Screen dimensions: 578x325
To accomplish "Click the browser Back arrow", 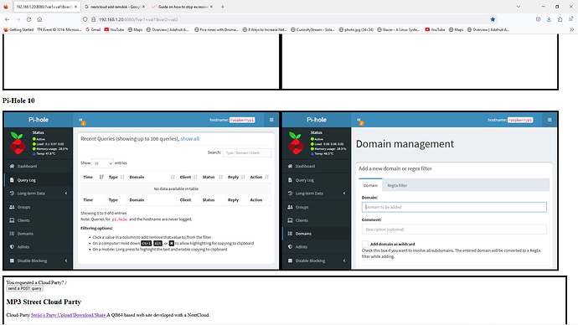I will click(x=7, y=19).
